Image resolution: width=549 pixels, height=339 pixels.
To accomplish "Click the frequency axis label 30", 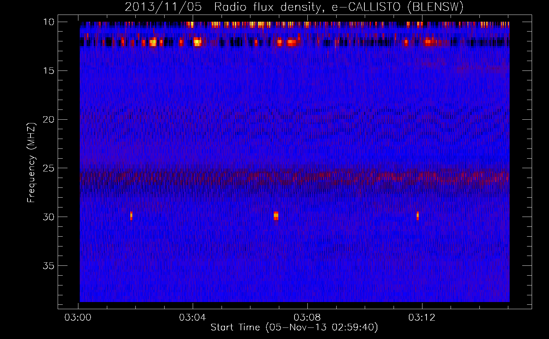I will [x=49, y=217].
